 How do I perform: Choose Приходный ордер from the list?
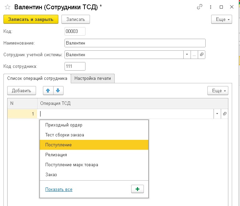pos(94,125)
